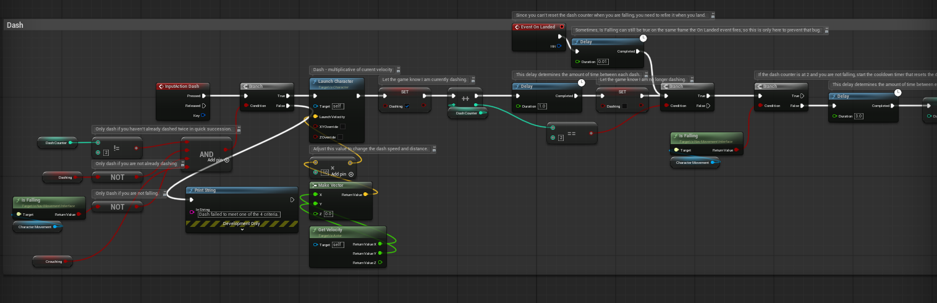The height and width of the screenshot is (303, 937).
Task: Click the Return Value pin on Make Vector
Action: [x=365, y=194]
